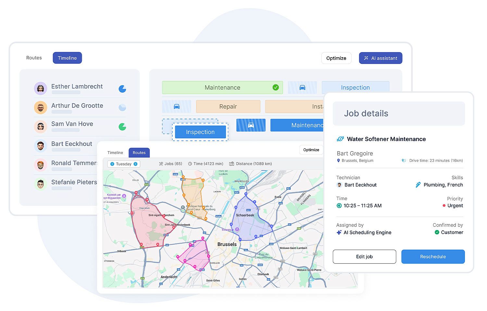Click the clock icon beside Time (4123 min)
This screenshot has height=311, width=487.
(190, 163)
